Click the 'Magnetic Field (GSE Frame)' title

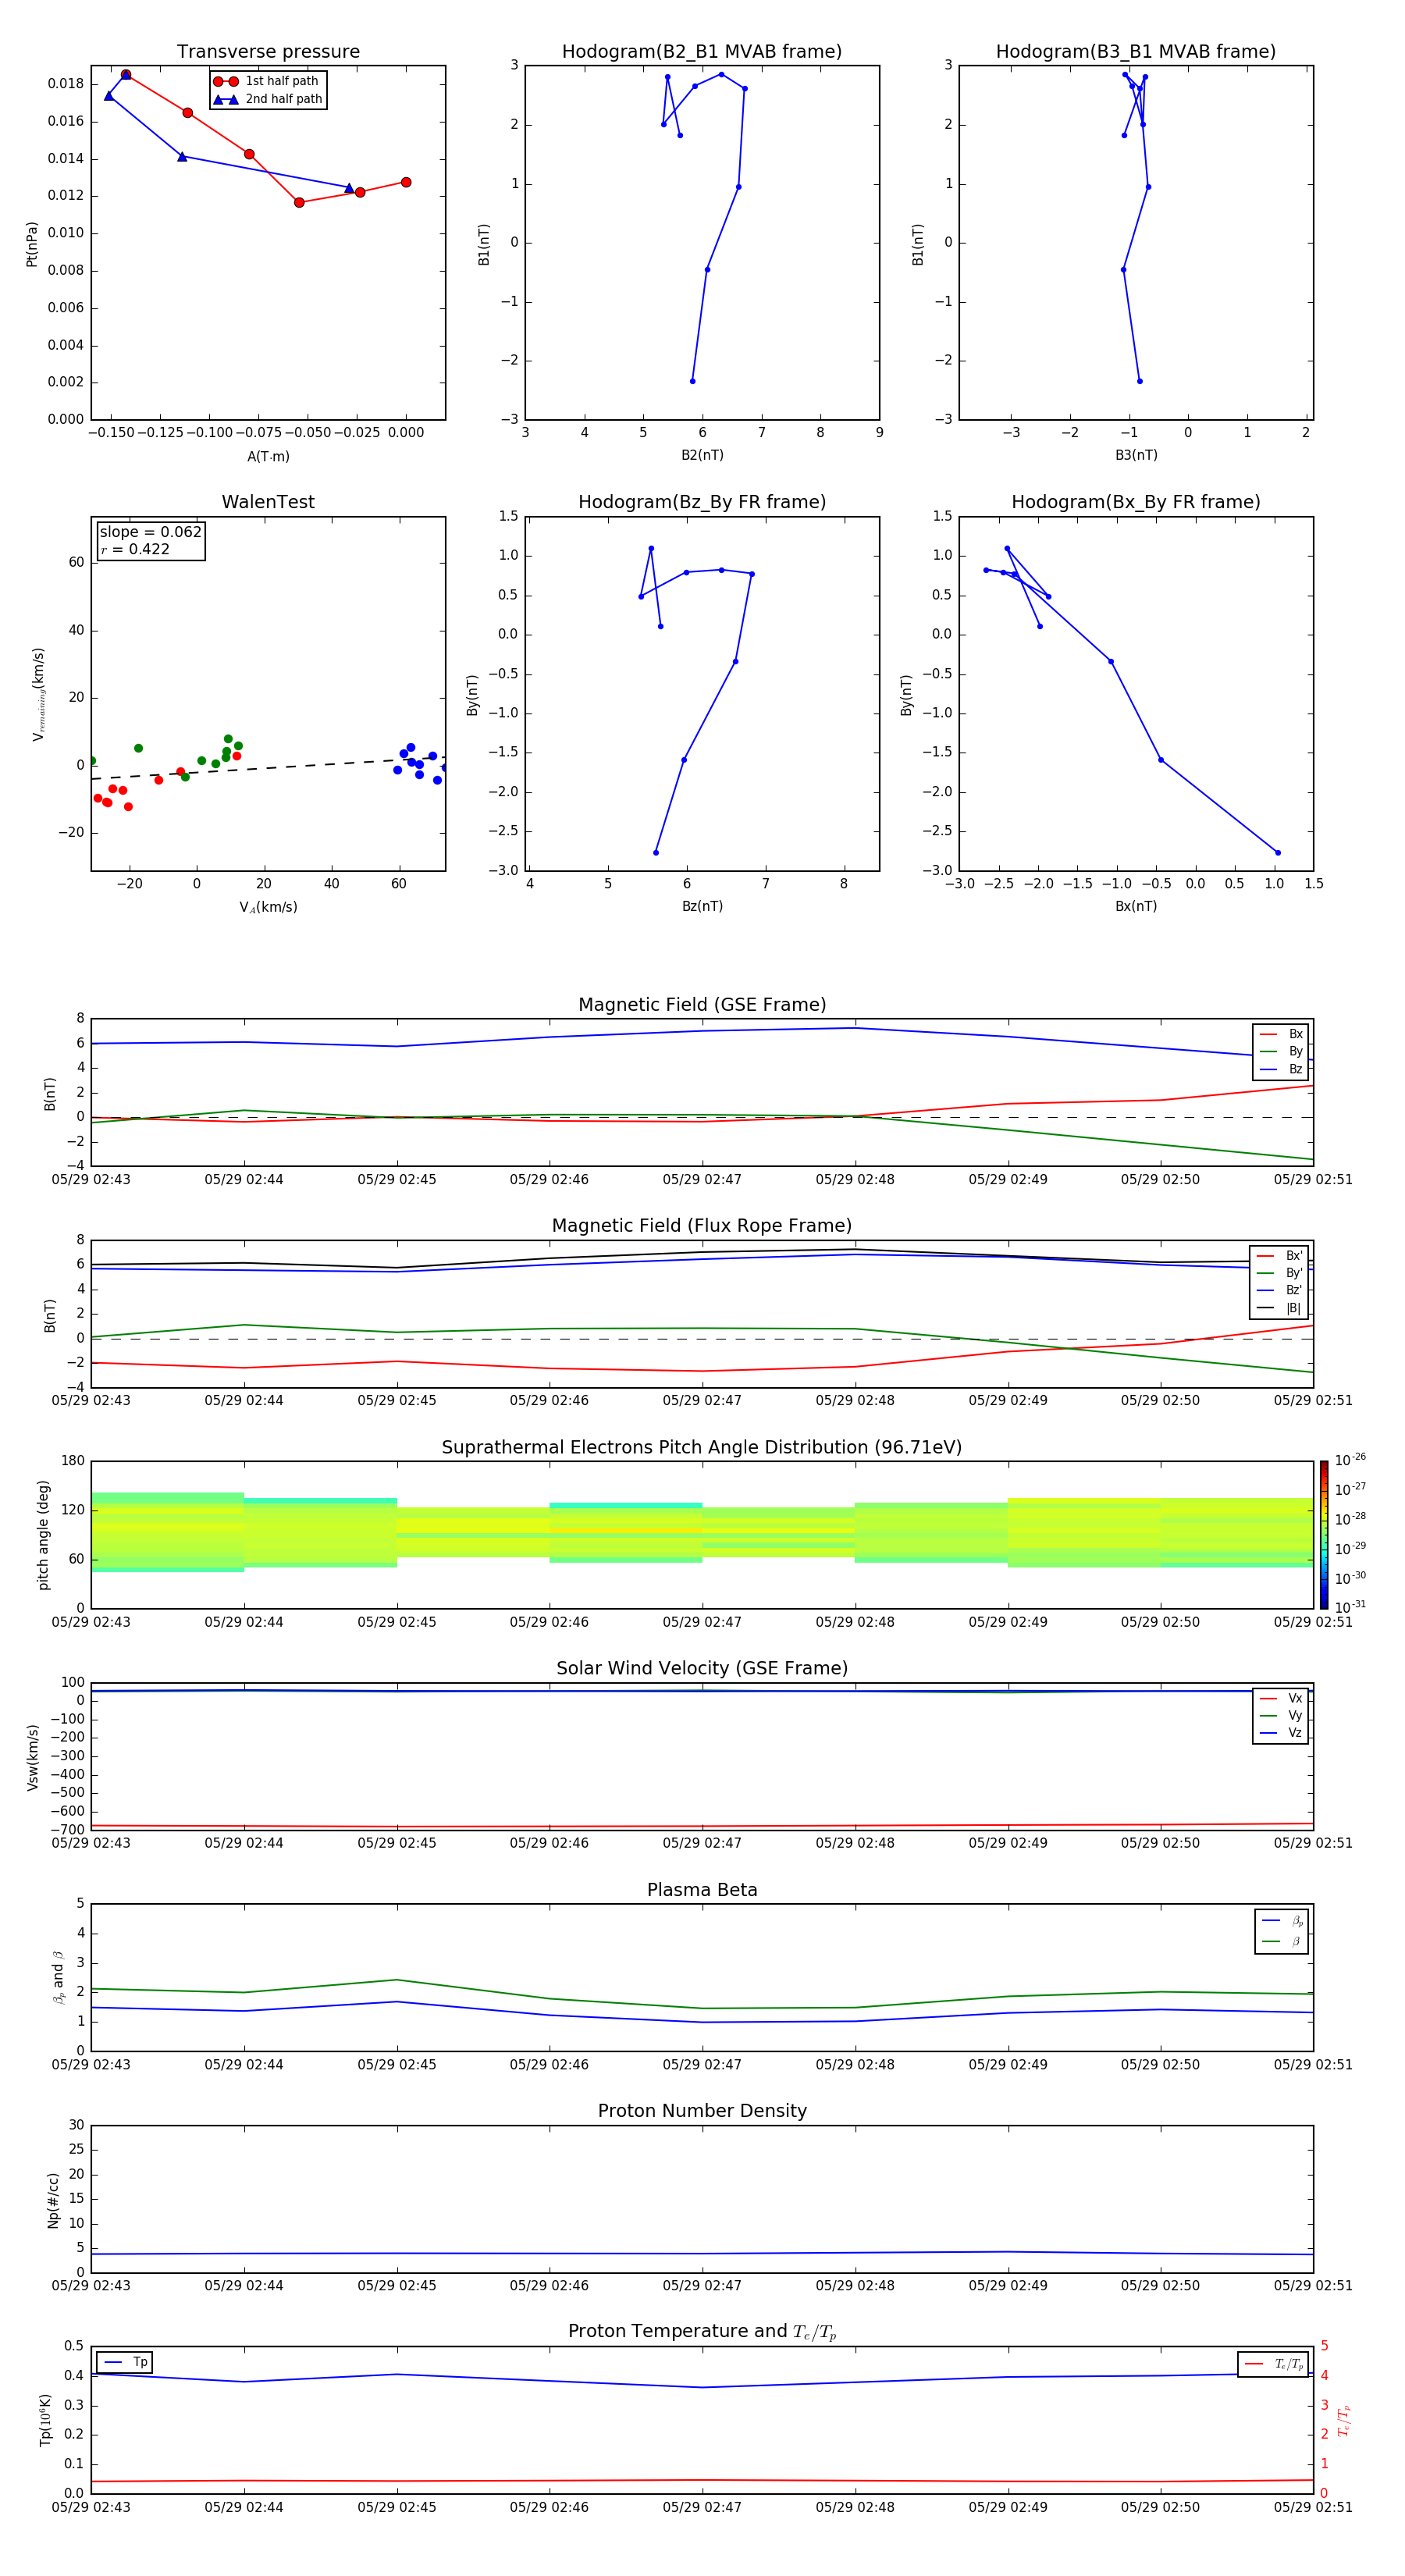[702, 1005]
